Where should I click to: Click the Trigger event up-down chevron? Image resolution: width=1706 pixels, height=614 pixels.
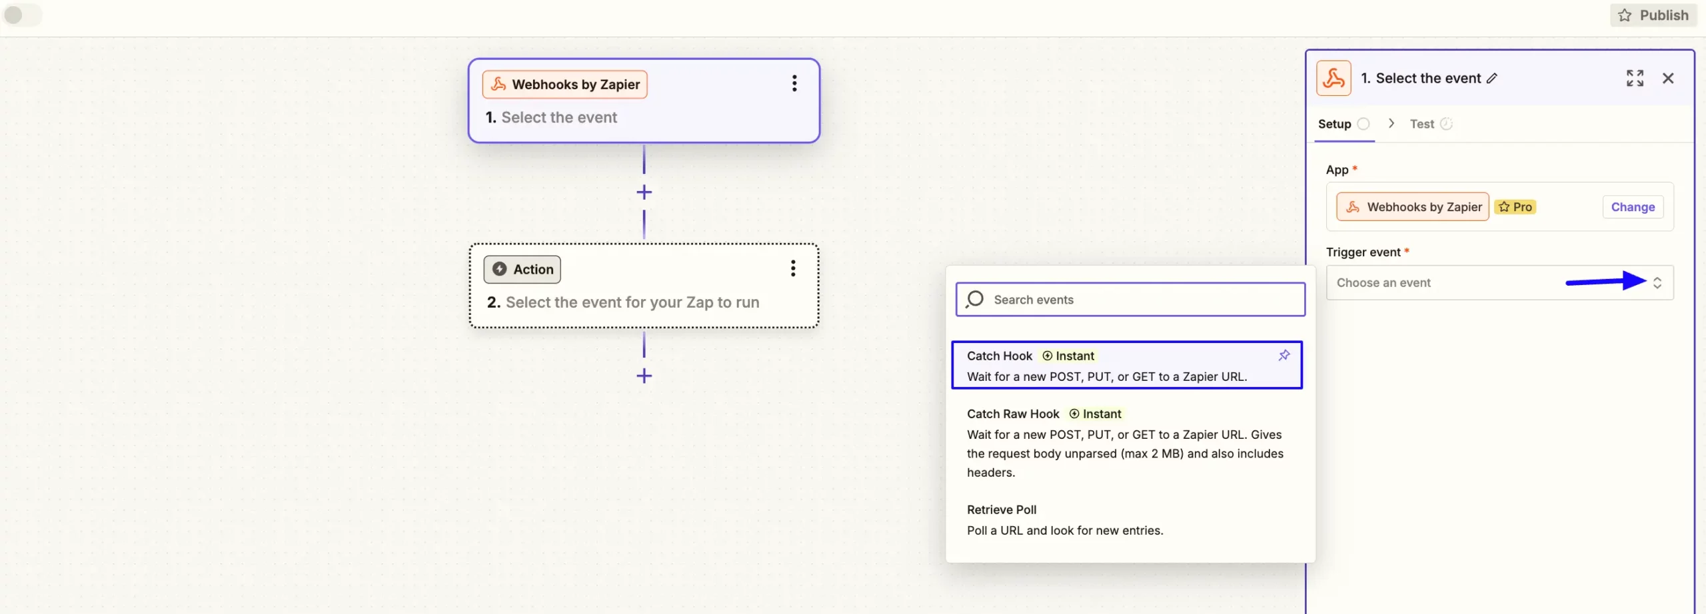point(1657,283)
